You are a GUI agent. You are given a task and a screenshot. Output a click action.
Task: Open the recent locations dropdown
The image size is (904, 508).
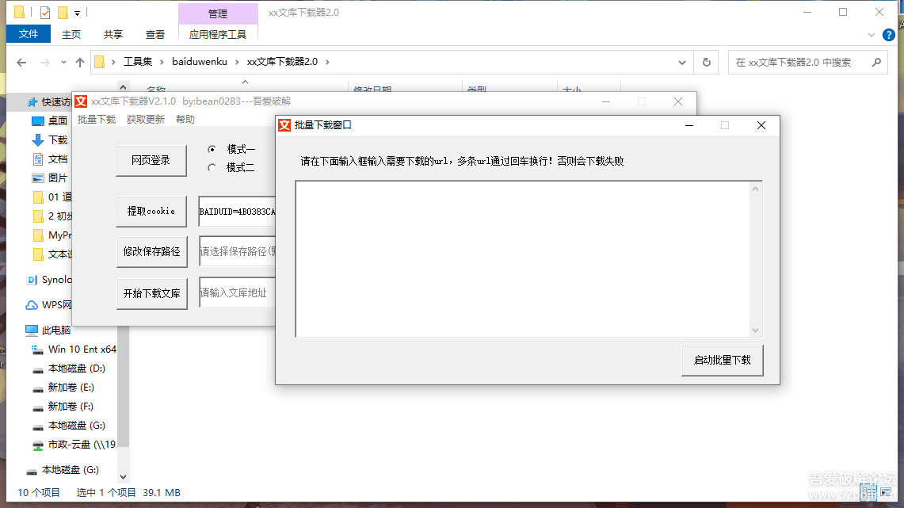(63, 63)
